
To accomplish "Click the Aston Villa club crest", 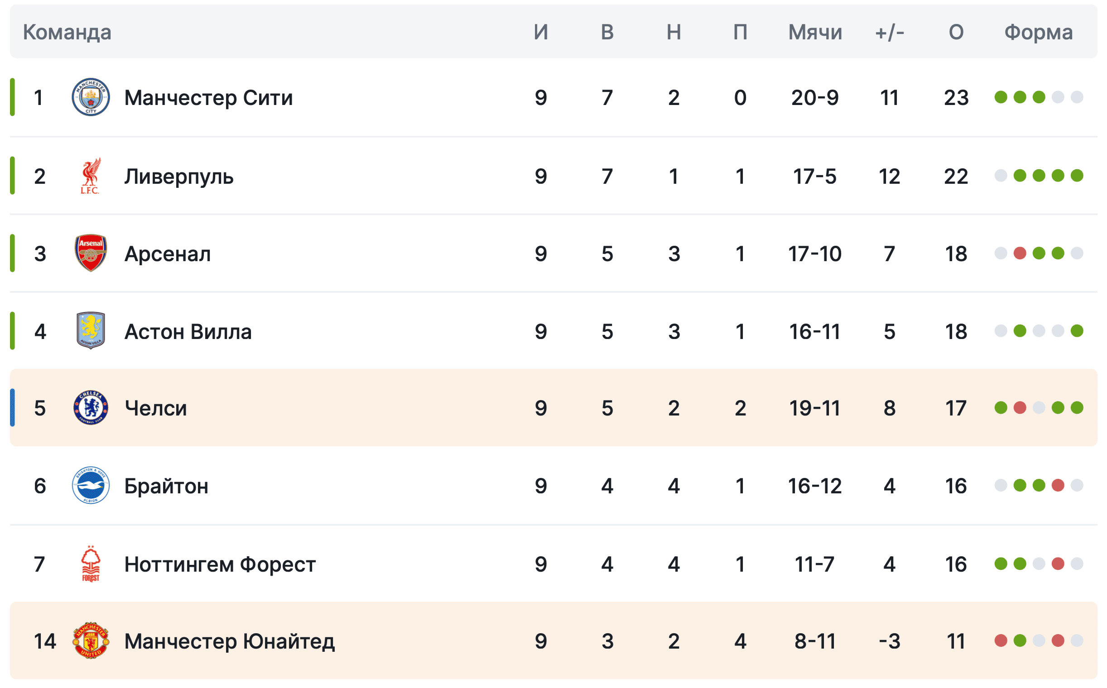I will click(x=91, y=331).
